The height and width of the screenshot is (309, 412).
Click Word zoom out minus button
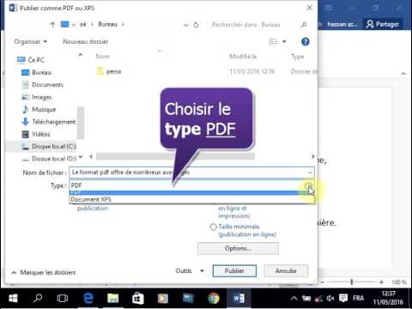[323, 282]
